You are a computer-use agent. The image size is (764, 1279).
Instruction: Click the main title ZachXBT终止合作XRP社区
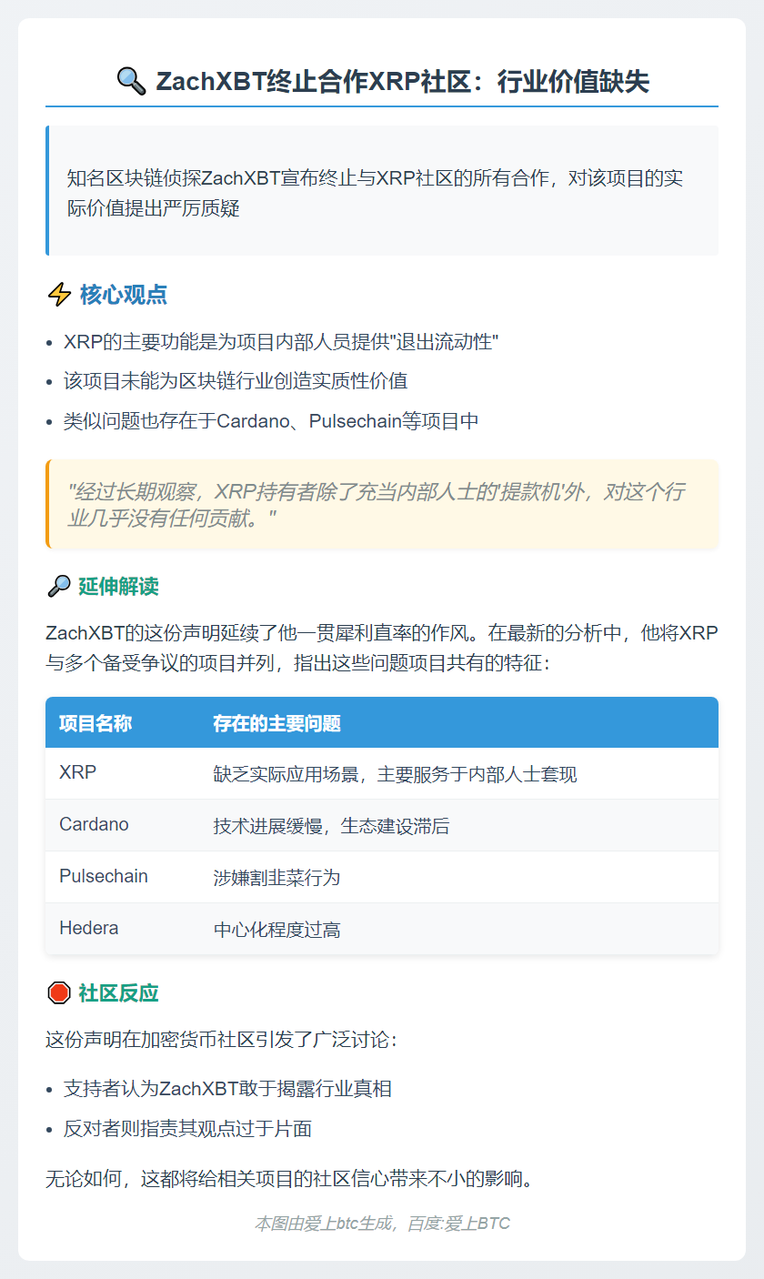(402, 81)
